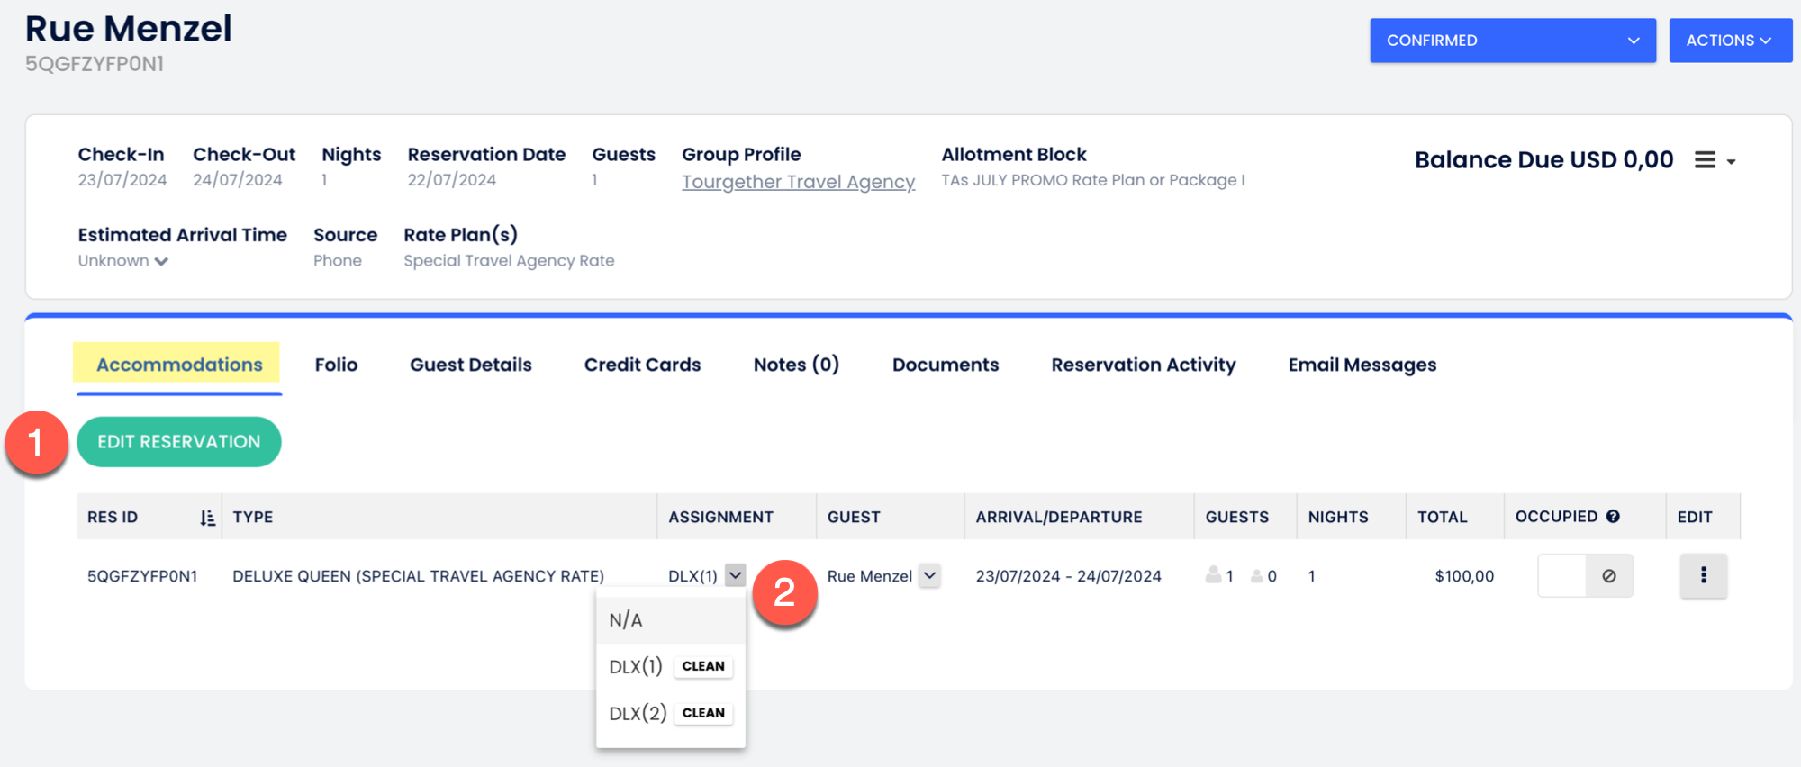Screen dimensions: 1801x767
Task: Go to the Reservation Activity tab
Action: click(1143, 365)
